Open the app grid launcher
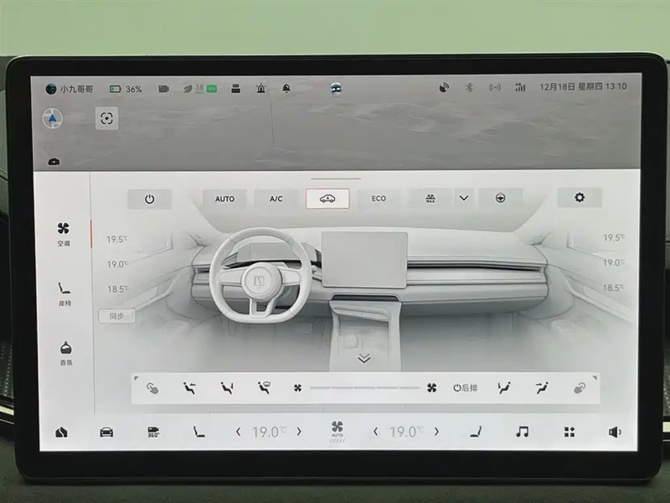Image resolution: width=670 pixels, height=503 pixels. [569, 432]
